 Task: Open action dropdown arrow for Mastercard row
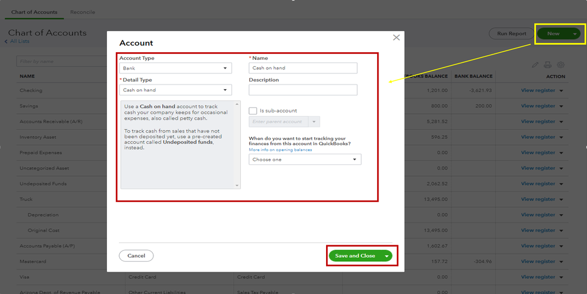(x=561, y=262)
